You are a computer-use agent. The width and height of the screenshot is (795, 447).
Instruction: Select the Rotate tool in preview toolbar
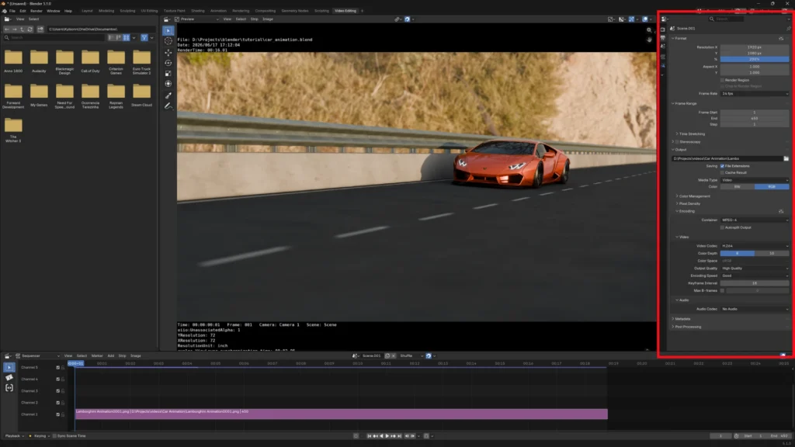click(x=168, y=63)
